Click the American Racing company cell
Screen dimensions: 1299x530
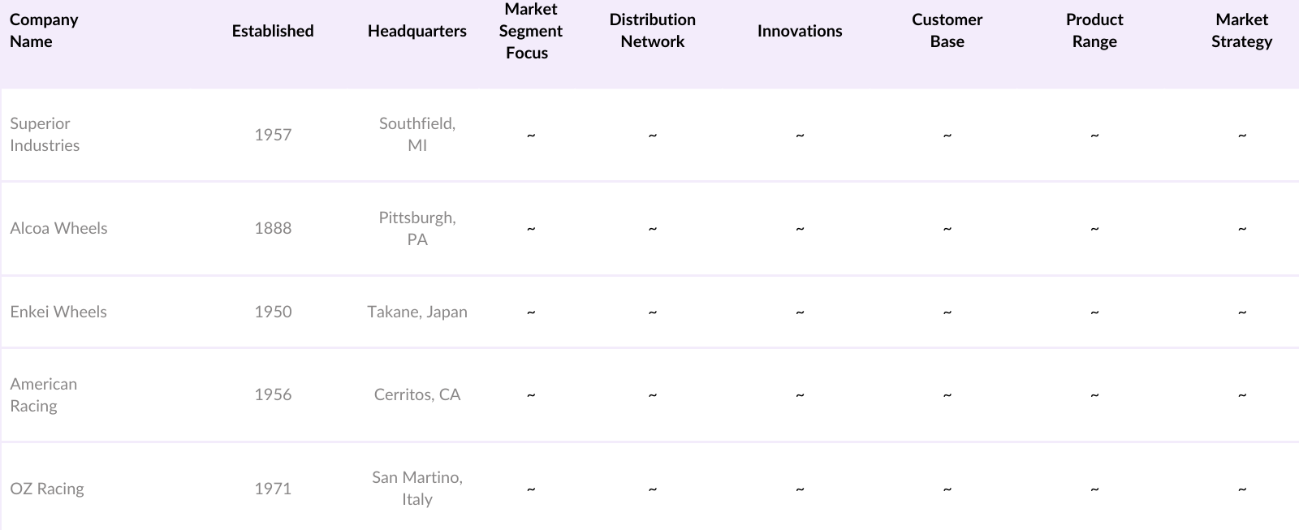coord(44,395)
